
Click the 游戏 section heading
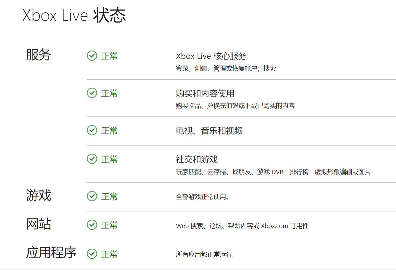tap(39, 195)
